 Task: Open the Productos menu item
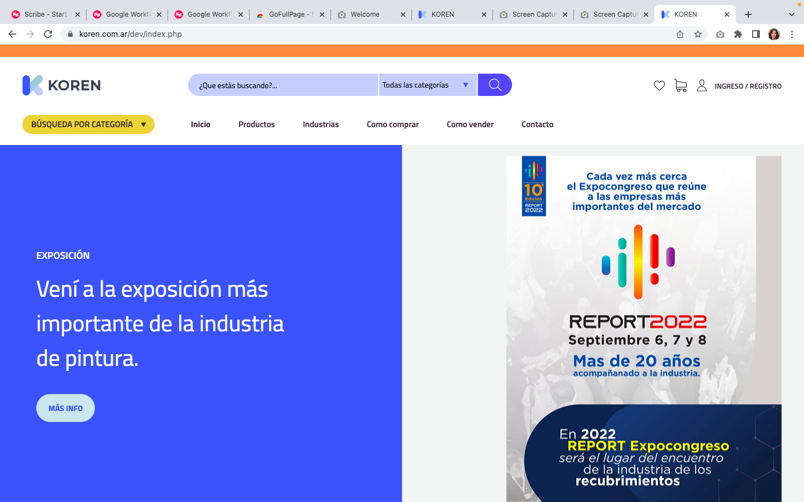click(256, 124)
